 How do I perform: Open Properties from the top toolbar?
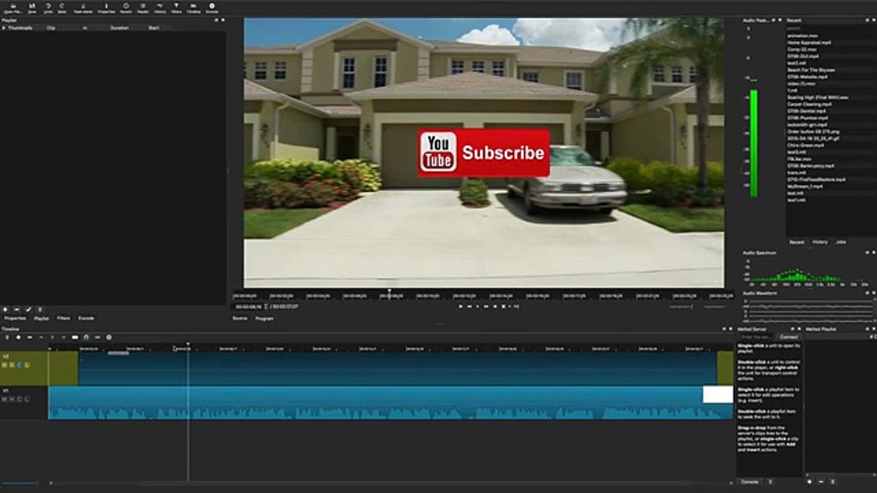click(x=106, y=8)
